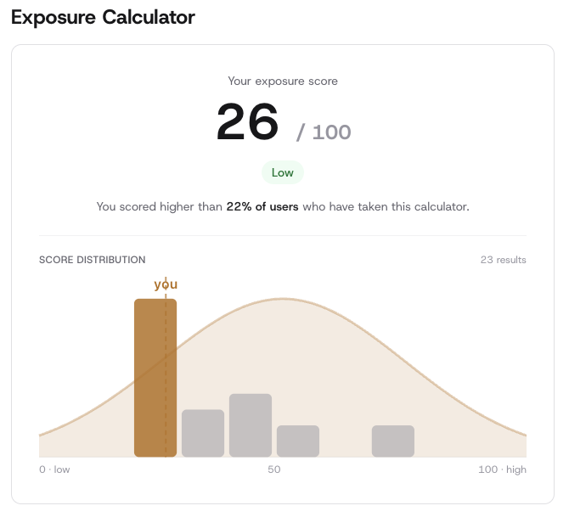Select the highlighted brown histogram bar
The height and width of the screenshot is (517, 569).
pyautogui.click(x=149, y=378)
